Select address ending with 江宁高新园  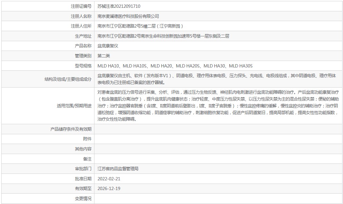tap(141, 26)
